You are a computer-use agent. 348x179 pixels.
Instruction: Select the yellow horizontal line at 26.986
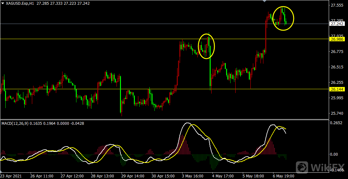point(95,39)
